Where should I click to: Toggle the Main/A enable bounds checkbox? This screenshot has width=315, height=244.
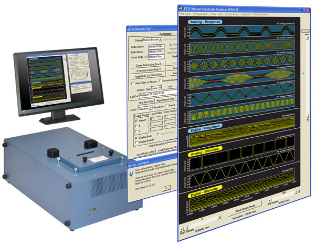[136, 121]
